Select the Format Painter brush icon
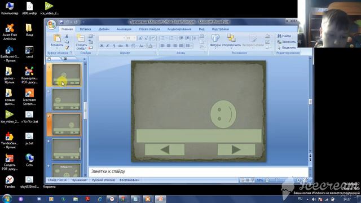 (x=67, y=47)
